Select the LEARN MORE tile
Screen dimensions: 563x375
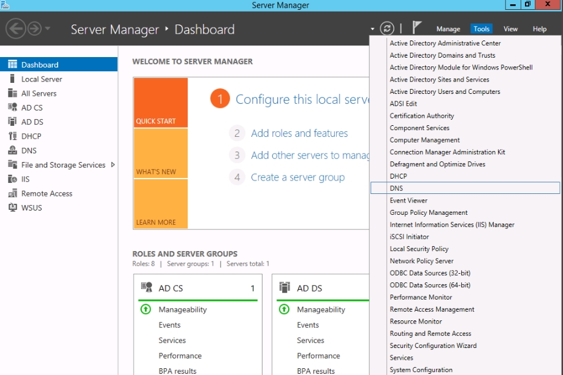pos(161,204)
